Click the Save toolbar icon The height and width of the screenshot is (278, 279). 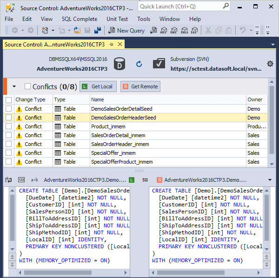coord(87,30)
